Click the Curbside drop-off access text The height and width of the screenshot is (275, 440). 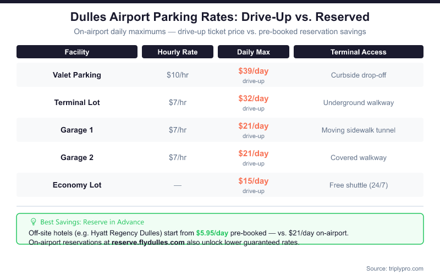point(359,75)
